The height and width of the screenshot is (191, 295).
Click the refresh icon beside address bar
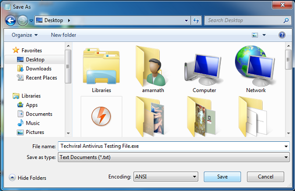click(196, 20)
